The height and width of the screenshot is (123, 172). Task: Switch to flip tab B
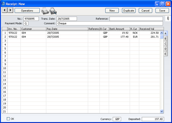pyautogui.click(x=166, y=39)
